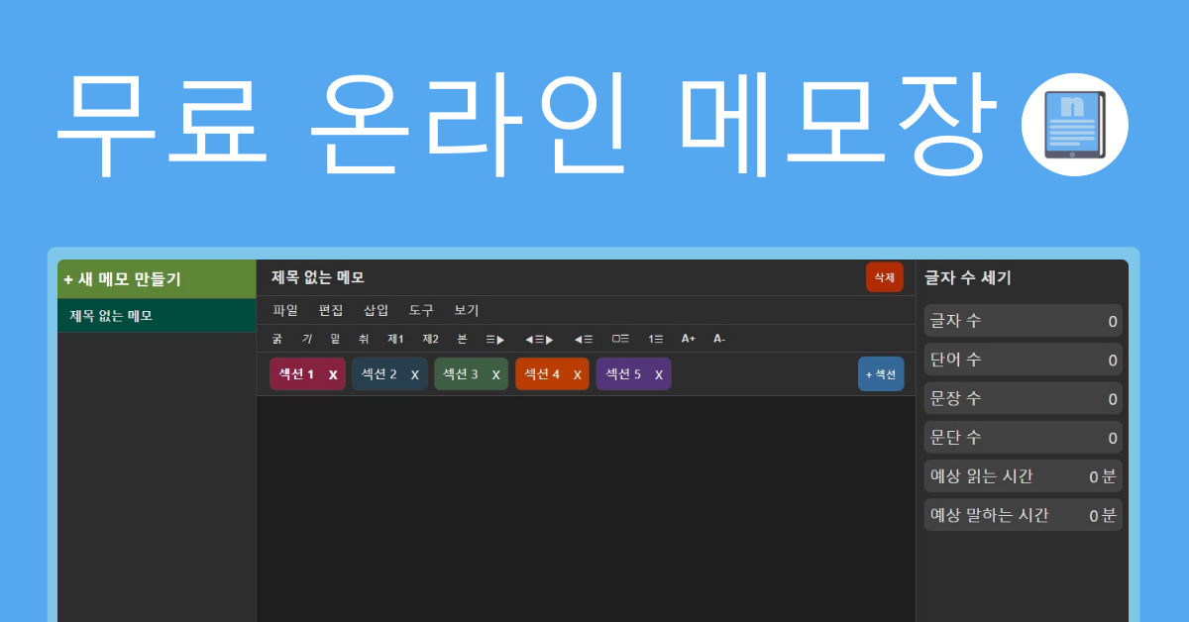
Task: Open the 보기 menu
Action: click(467, 310)
